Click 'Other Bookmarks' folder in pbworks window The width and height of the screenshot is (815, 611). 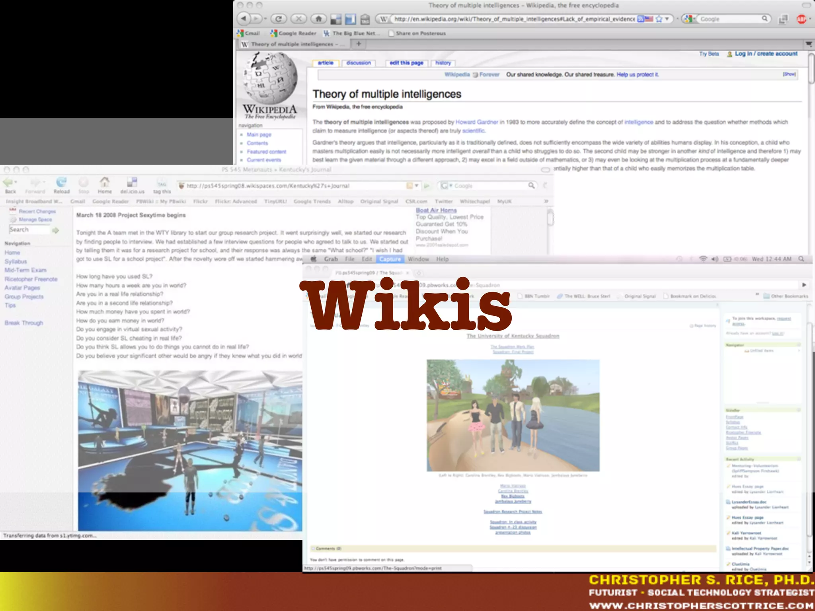(x=786, y=296)
